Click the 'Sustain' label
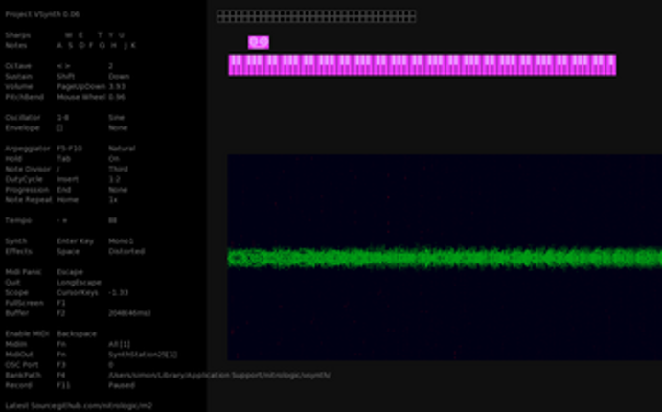The width and height of the screenshot is (662, 412). 19,77
